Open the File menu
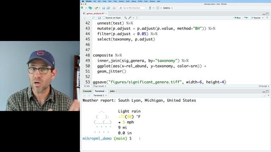 pos(95,1)
